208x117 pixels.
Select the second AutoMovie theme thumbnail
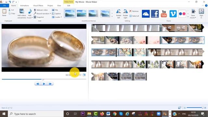[82, 13]
